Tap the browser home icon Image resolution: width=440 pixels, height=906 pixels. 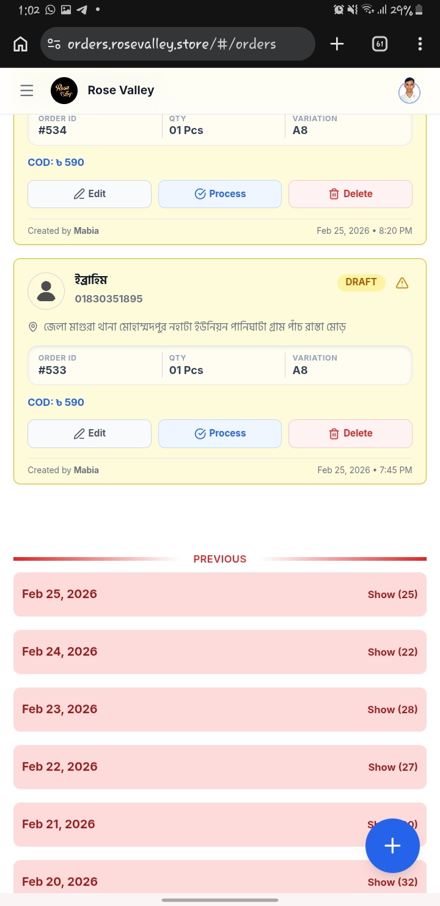coord(21,44)
